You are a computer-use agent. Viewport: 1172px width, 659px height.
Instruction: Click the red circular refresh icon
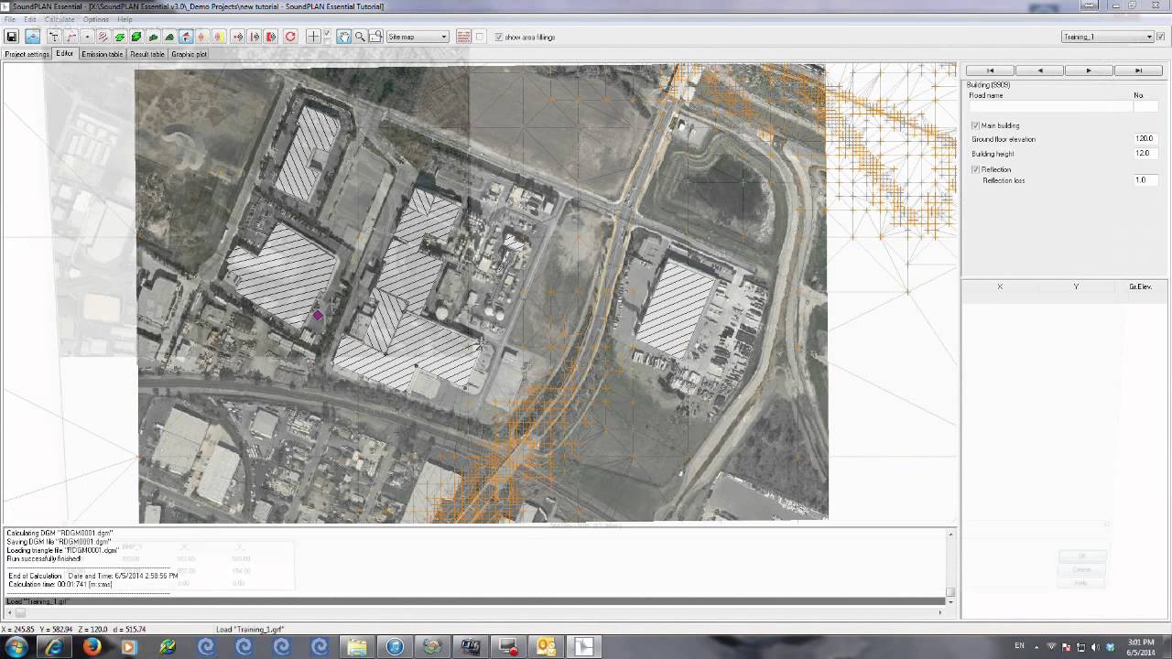pyautogui.click(x=290, y=37)
